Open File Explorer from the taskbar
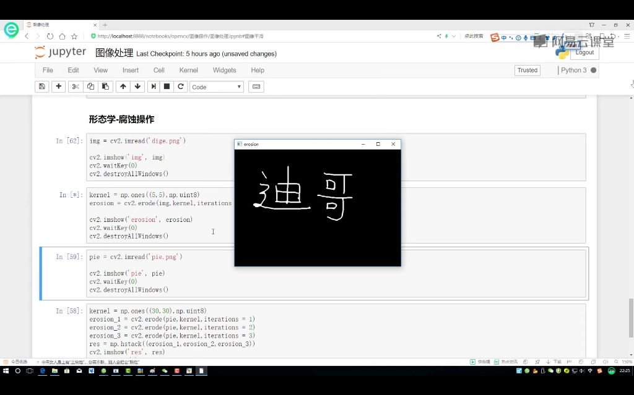Viewport: 634px width, 395px height. click(x=54, y=370)
